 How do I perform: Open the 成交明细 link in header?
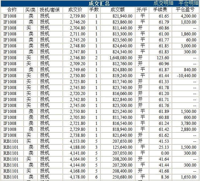point(163,3)
